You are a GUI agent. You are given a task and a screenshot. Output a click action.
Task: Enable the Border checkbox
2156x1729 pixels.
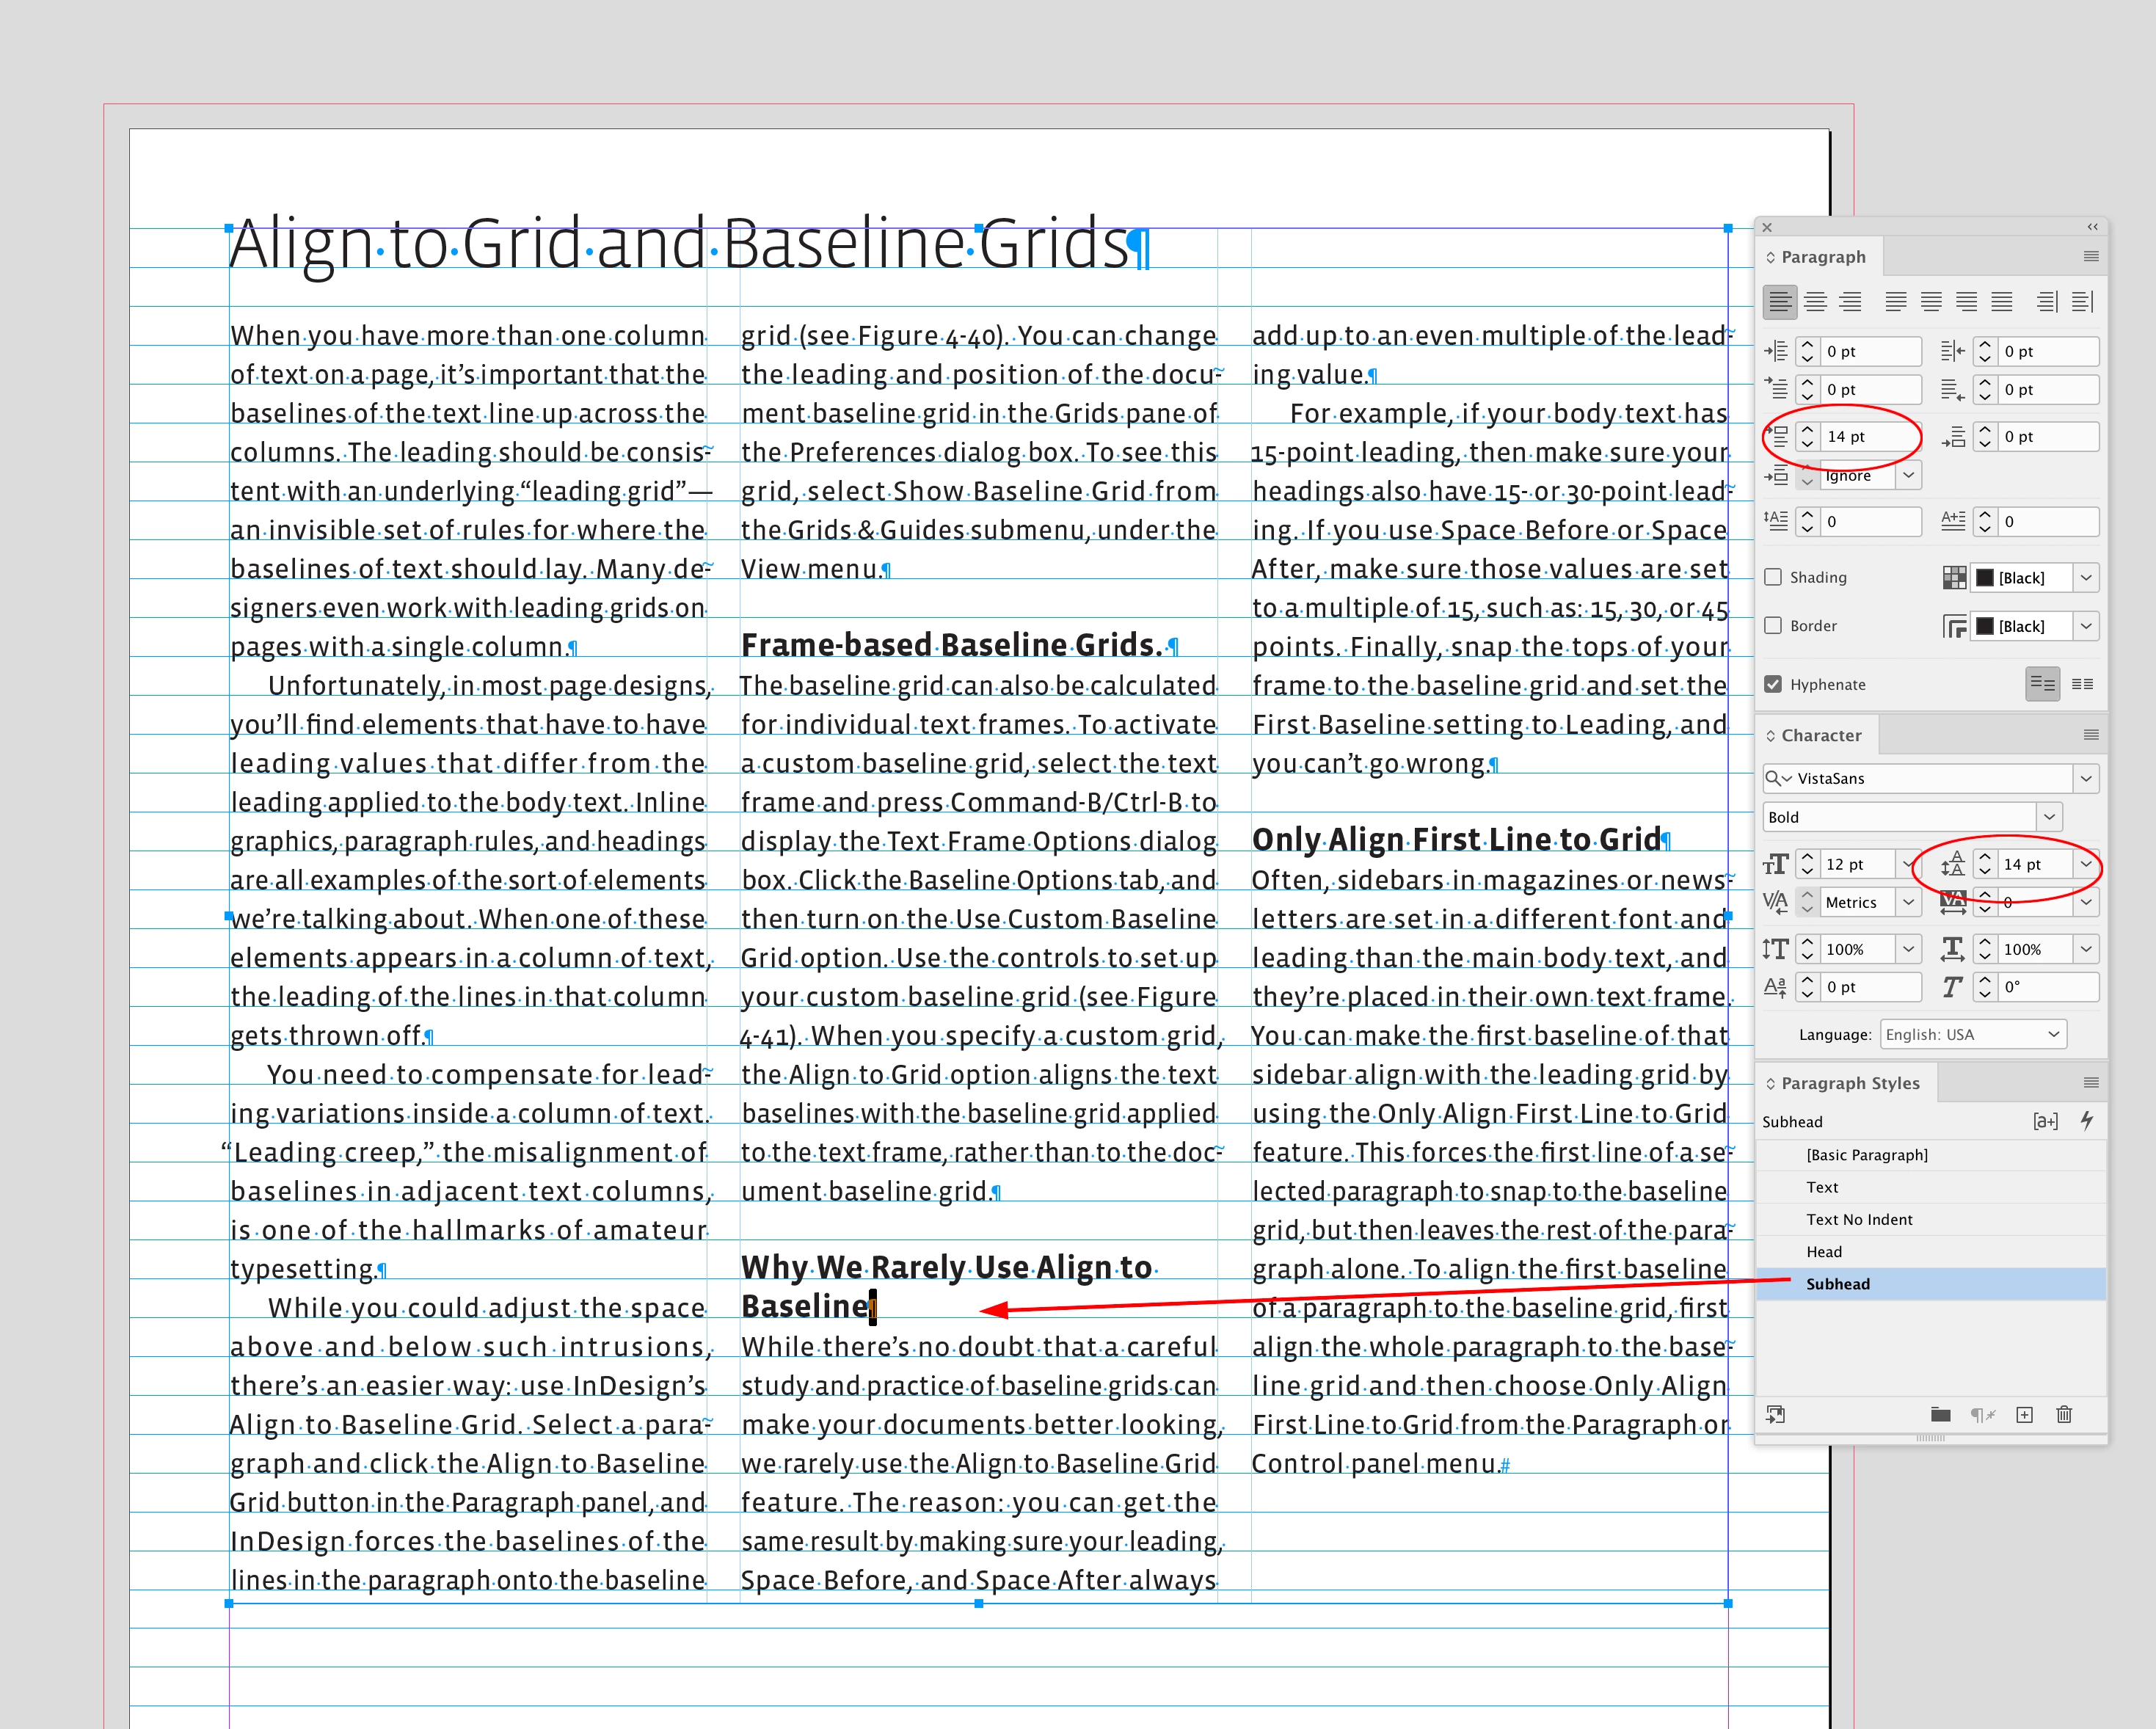1773,625
